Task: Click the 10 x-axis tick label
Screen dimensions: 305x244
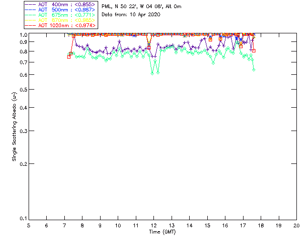Action: pyautogui.click(x=118, y=226)
